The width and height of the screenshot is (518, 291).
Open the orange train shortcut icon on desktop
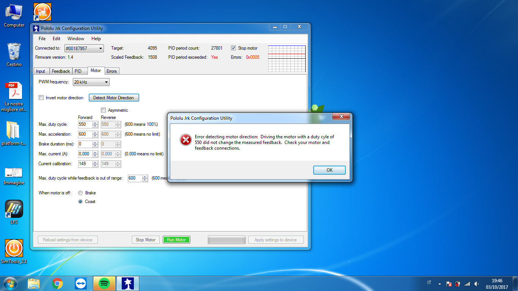pos(42,12)
